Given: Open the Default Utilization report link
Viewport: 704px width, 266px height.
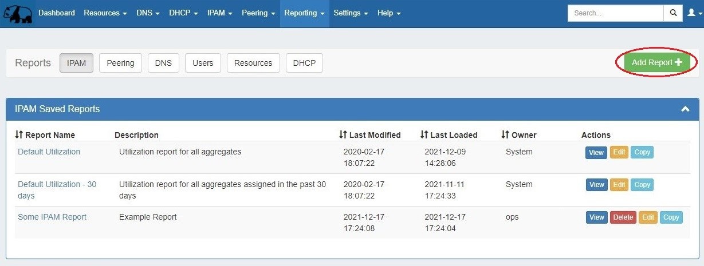Looking at the screenshot, I should tap(49, 152).
